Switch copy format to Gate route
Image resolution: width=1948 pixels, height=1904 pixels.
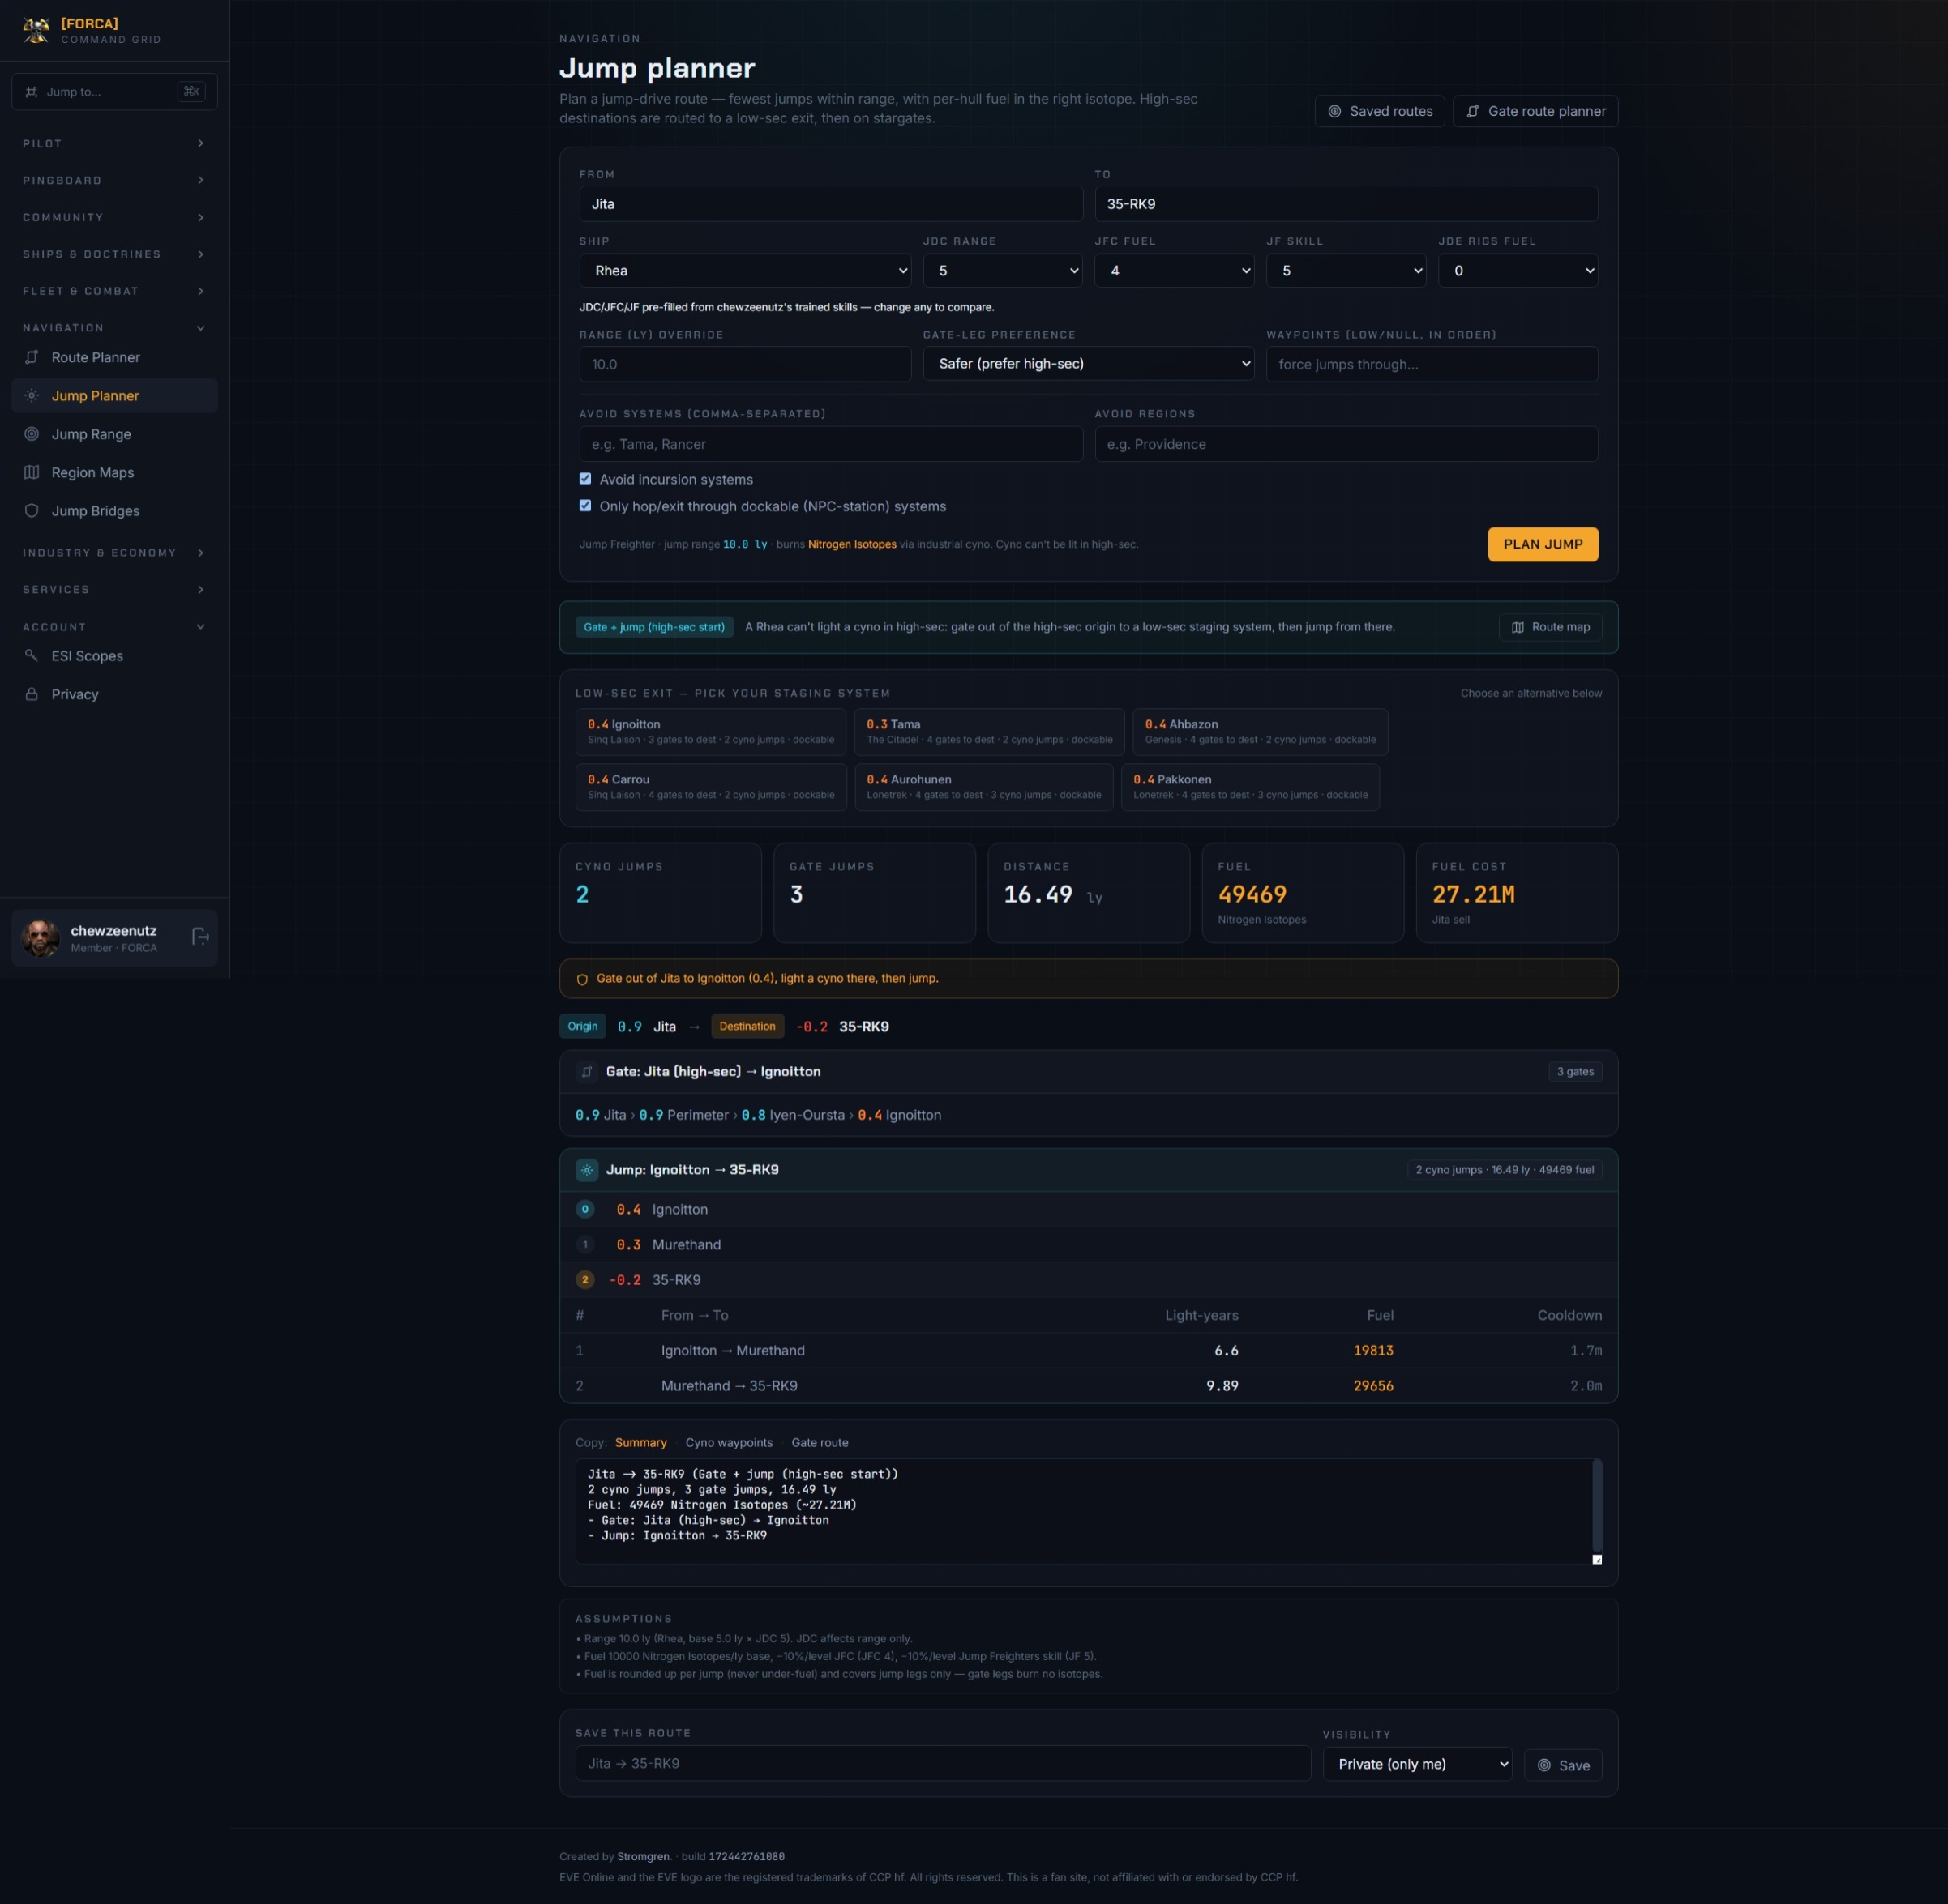click(x=820, y=1443)
